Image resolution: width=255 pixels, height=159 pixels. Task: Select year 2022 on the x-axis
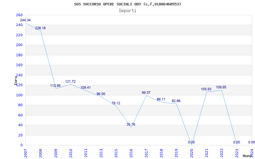(222, 153)
